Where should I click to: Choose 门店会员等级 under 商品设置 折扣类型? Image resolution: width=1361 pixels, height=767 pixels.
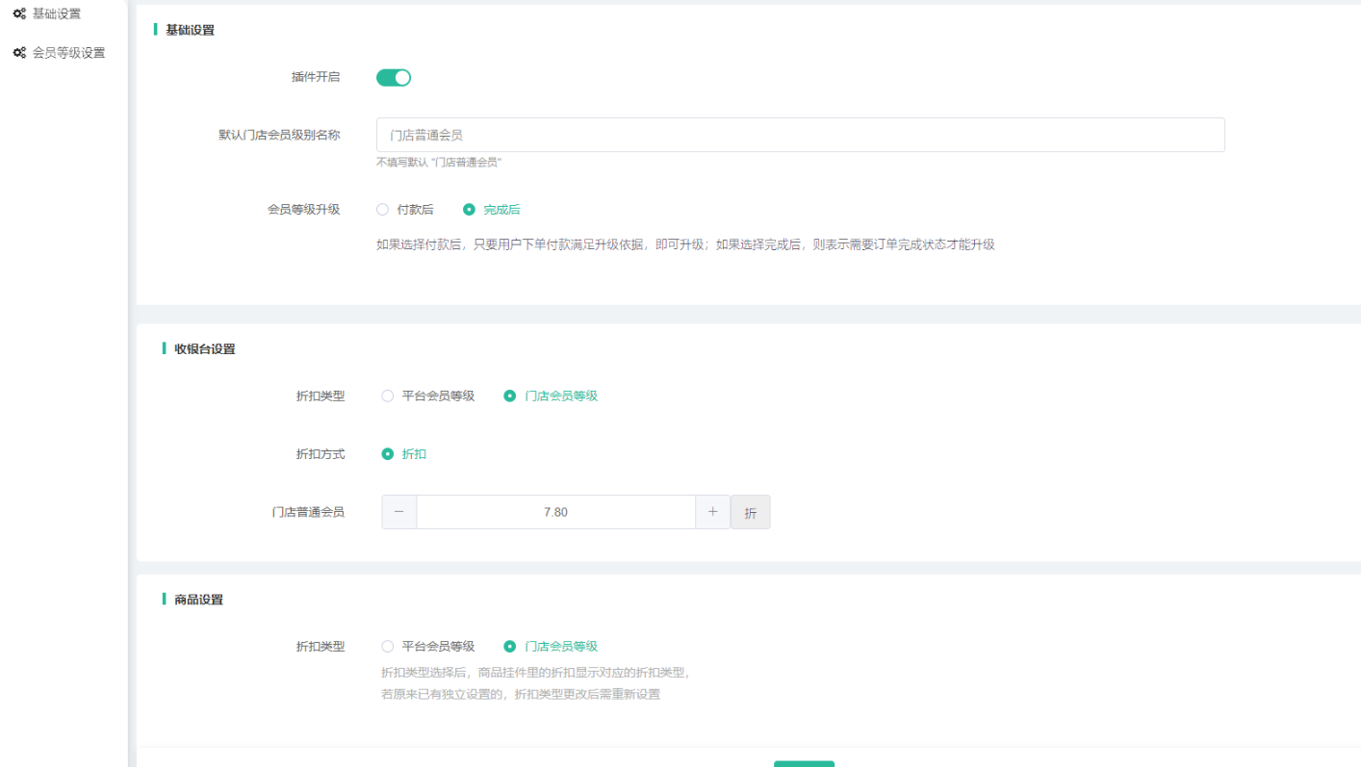(510, 647)
